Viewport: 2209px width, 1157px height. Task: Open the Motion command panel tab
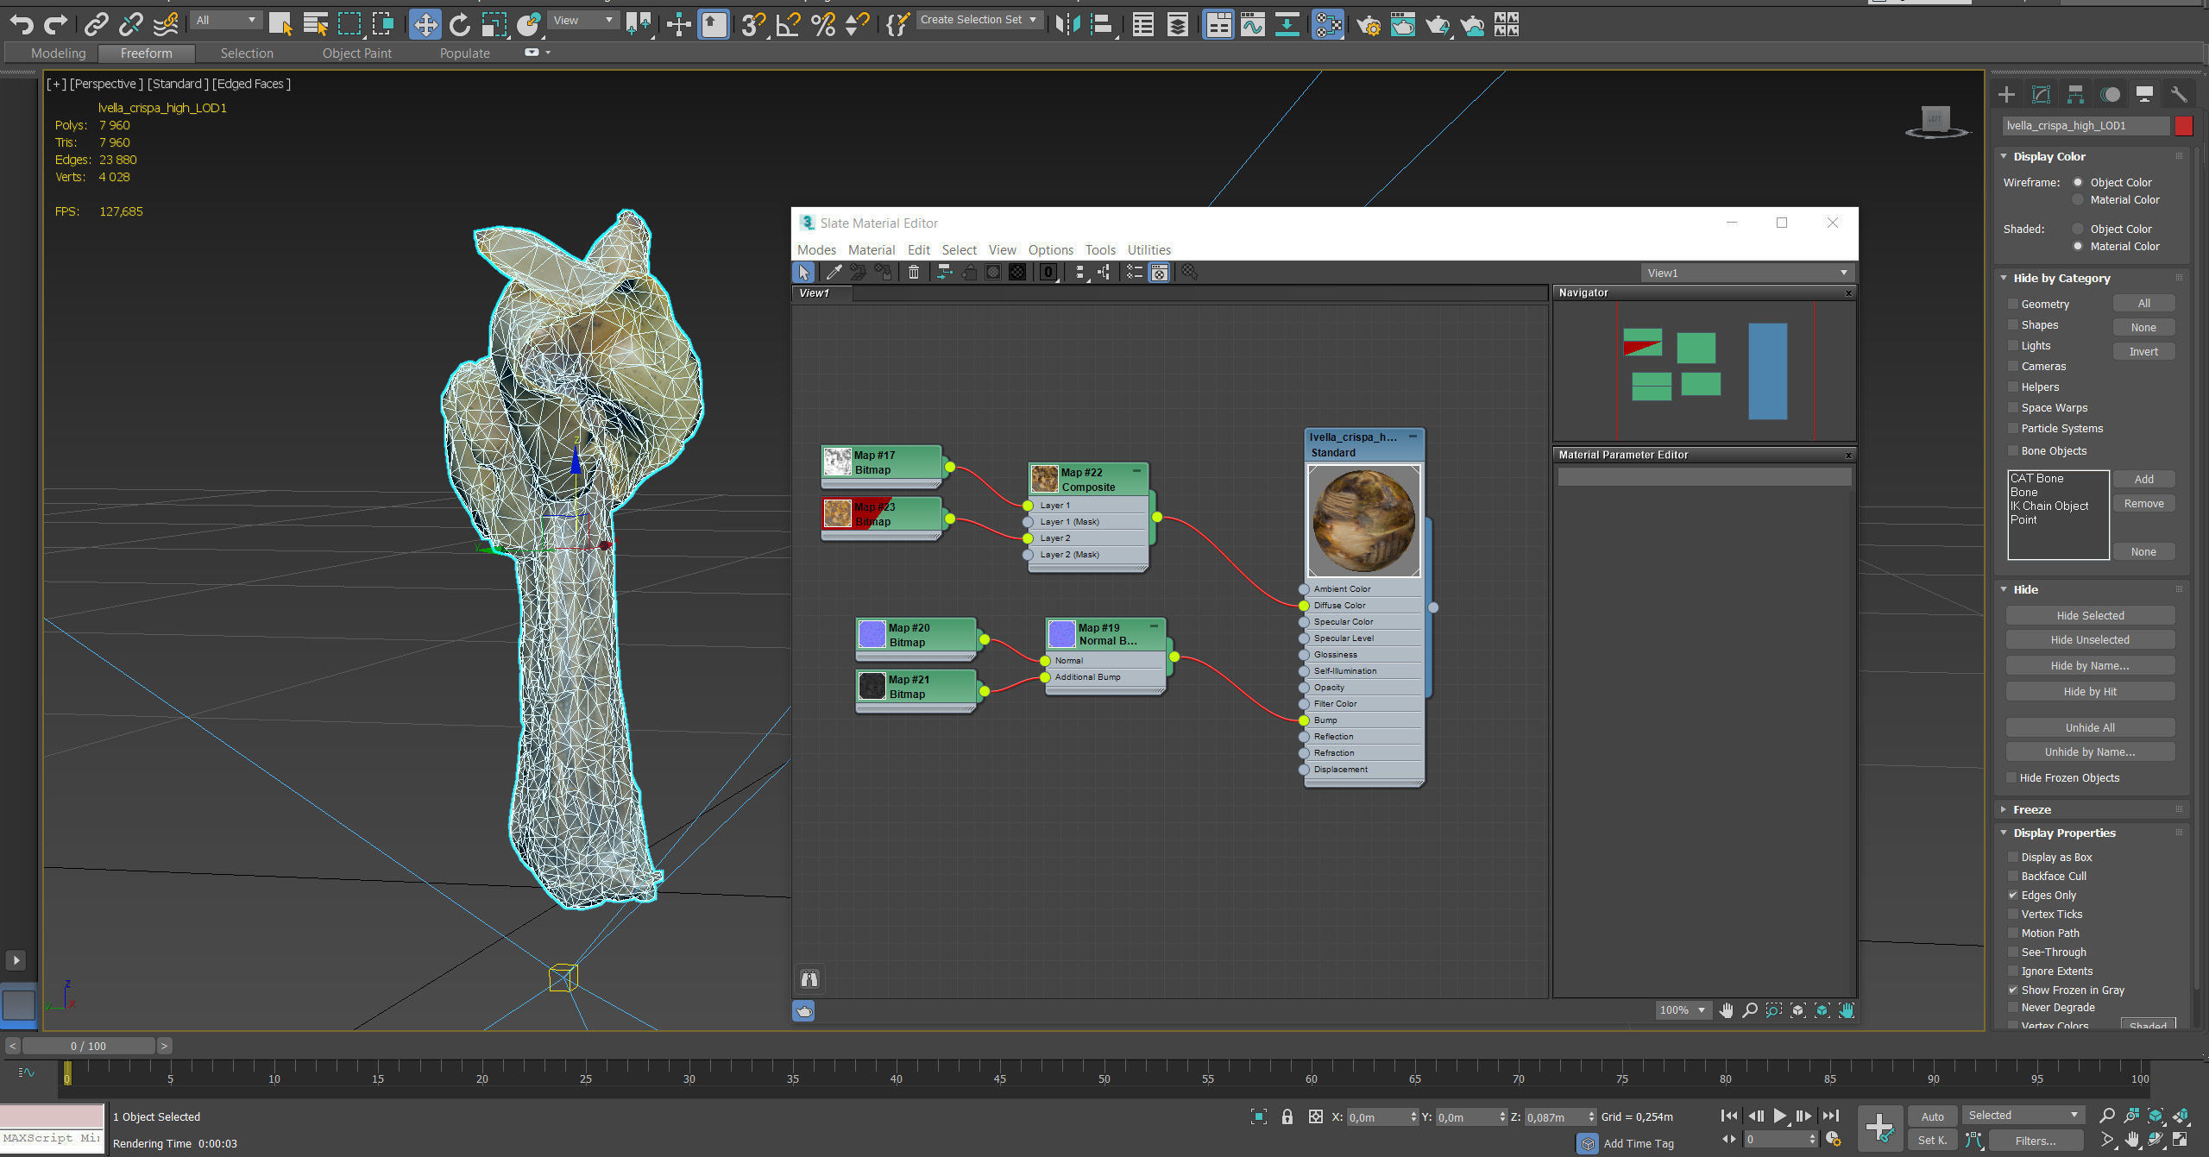(x=2110, y=95)
